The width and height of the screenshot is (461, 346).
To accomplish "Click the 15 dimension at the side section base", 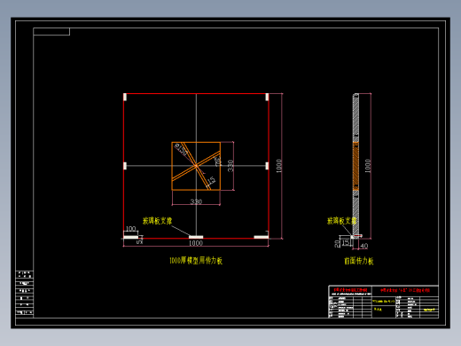I will click(x=346, y=243).
